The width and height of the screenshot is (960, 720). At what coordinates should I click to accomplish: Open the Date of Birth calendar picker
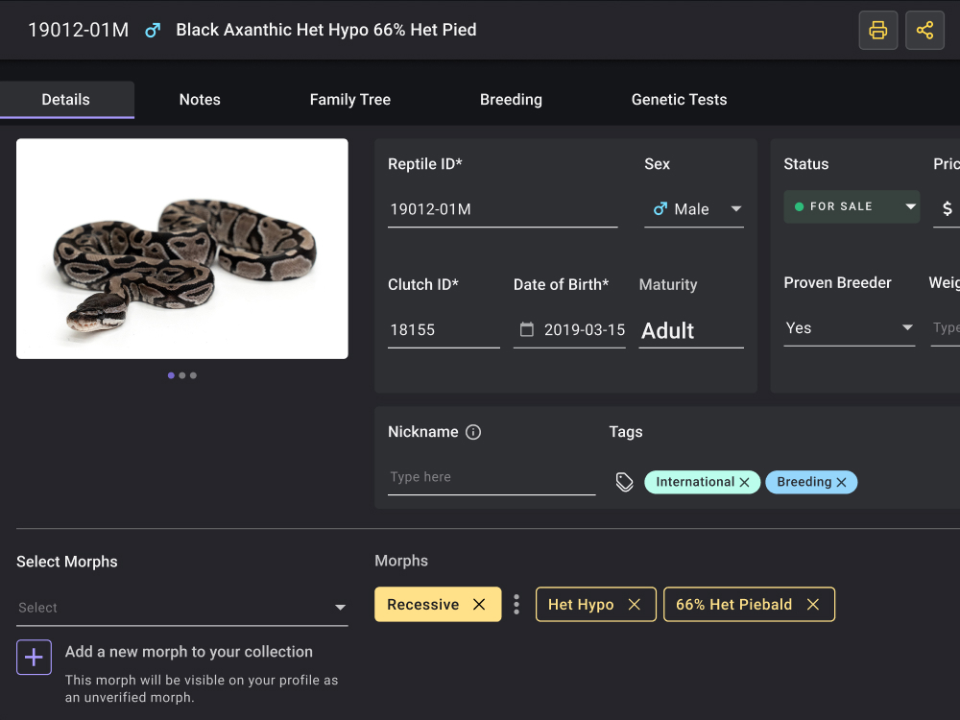[x=526, y=329]
